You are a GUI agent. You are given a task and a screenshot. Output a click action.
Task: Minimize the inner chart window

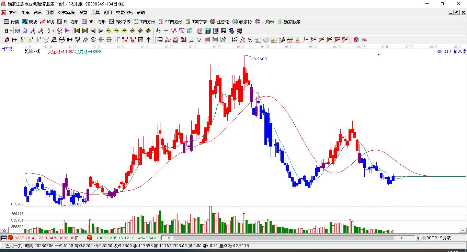(x=451, y=13)
